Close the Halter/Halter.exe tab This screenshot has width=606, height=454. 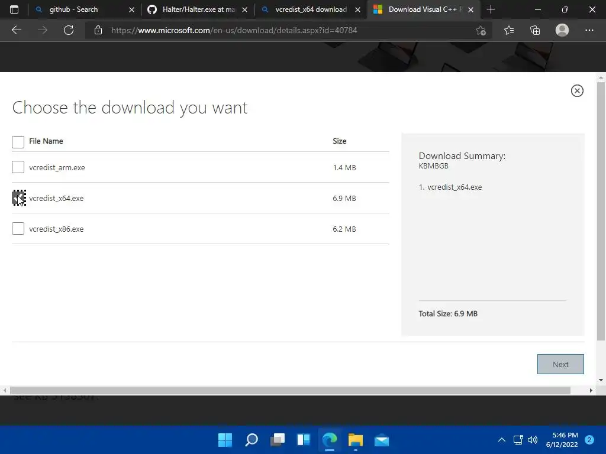pyautogui.click(x=244, y=9)
